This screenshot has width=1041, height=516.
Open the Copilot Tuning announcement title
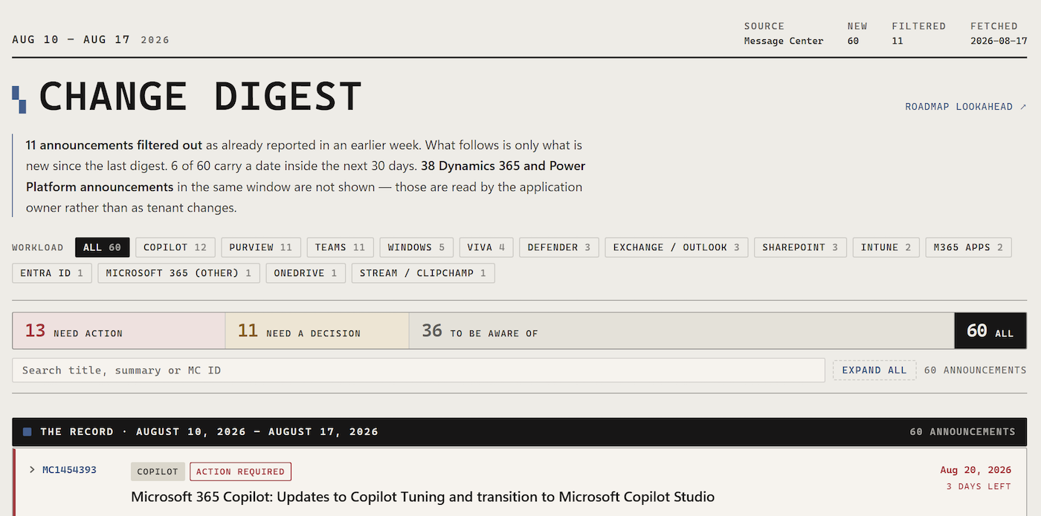(x=422, y=497)
